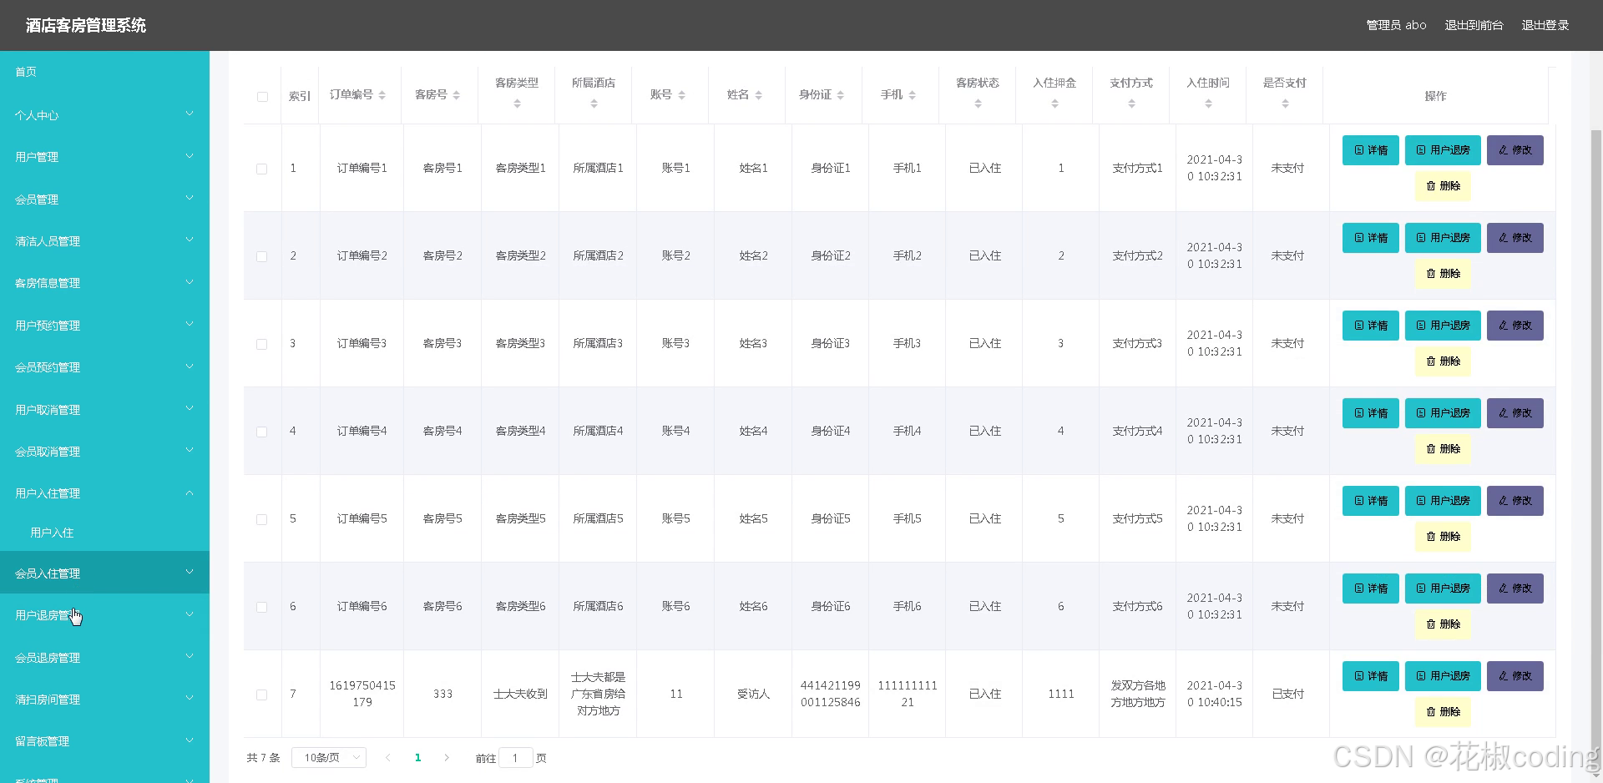Open the 会员退房管理 sidebar item

pyautogui.click(x=104, y=657)
